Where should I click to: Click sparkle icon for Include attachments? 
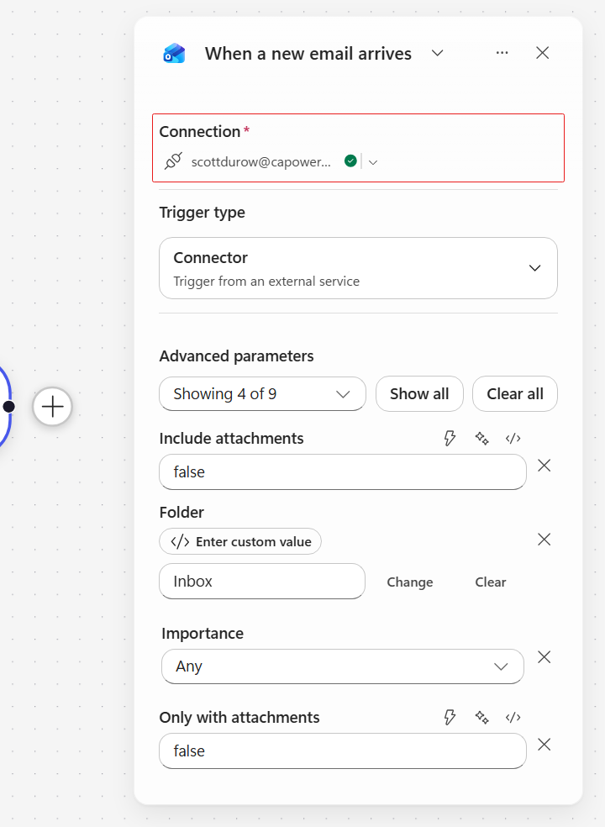[481, 438]
